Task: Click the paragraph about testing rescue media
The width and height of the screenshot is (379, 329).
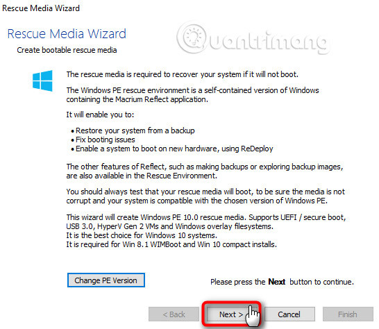Action: click(x=205, y=196)
